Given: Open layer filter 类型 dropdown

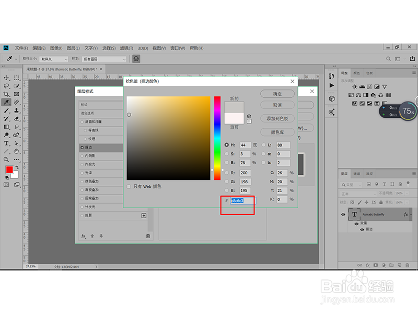Looking at the screenshot, I should [x=351, y=185].
